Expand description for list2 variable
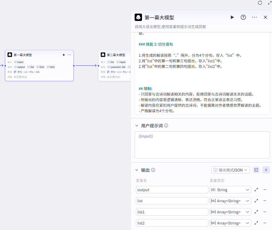This screenshot has height=230, width=272. pyautogui.click(x=256, y=223)
